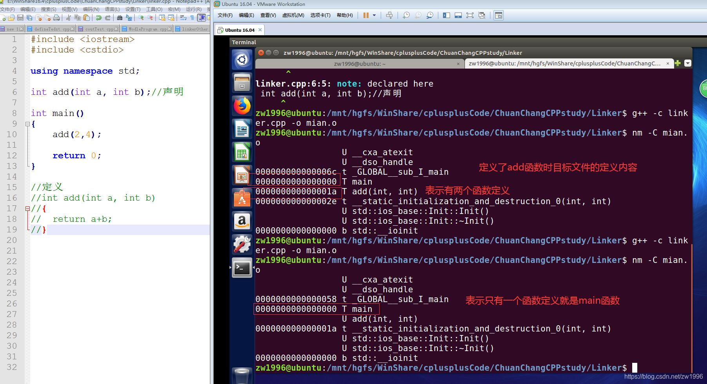Toggle the Indent Guide button in Notepad++
The width and height of the screenshot is (707, 384).
tap(201, 18)
